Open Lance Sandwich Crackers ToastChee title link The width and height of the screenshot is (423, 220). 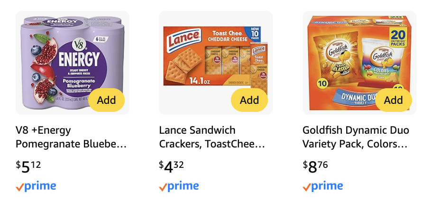point(211,137)
